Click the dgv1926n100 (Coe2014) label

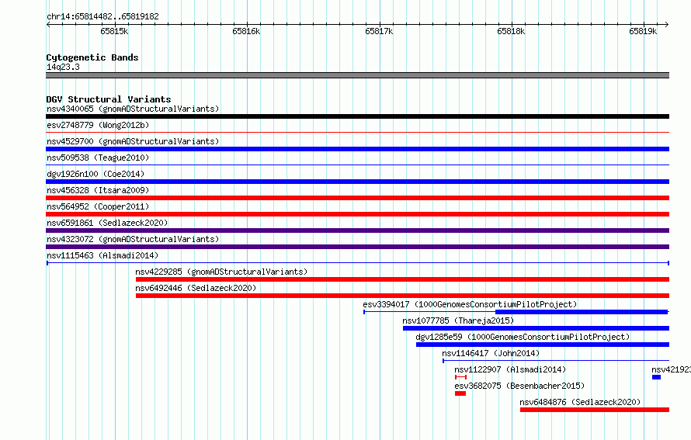[x=95, y=174]
